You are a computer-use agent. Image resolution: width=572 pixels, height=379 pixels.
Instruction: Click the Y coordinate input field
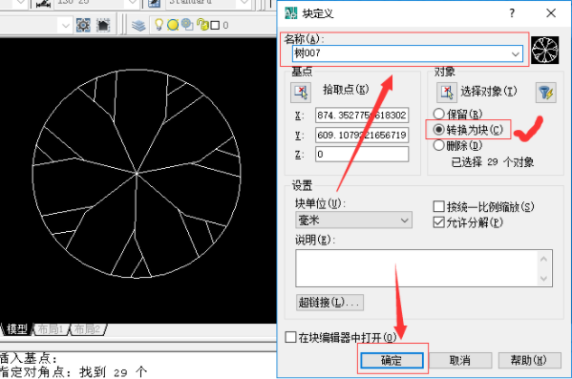[x=362, y=135]
